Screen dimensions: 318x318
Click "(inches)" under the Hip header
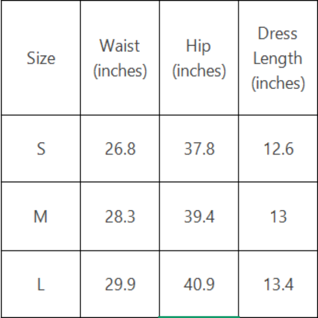pyautogui.click(x=199, y=71)
